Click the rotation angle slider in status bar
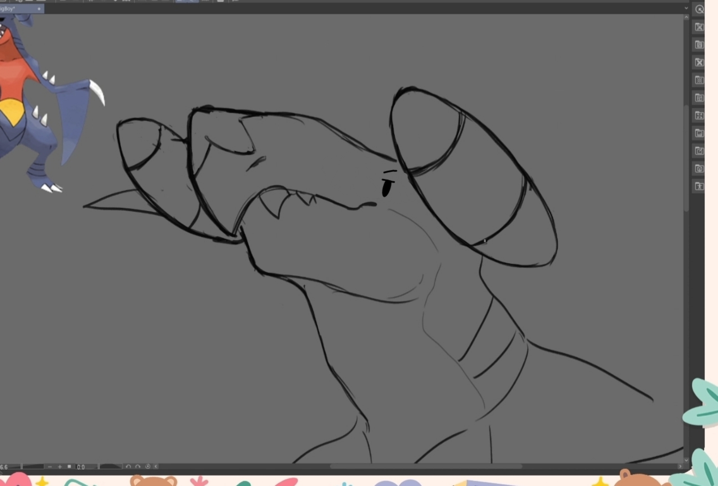Viewport: 718px width, 486px height. tap(110, 467)
